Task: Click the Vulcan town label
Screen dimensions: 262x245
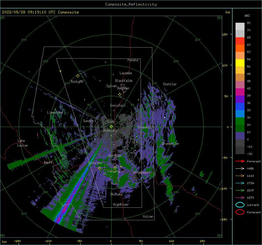Action: tap(148, 216)
